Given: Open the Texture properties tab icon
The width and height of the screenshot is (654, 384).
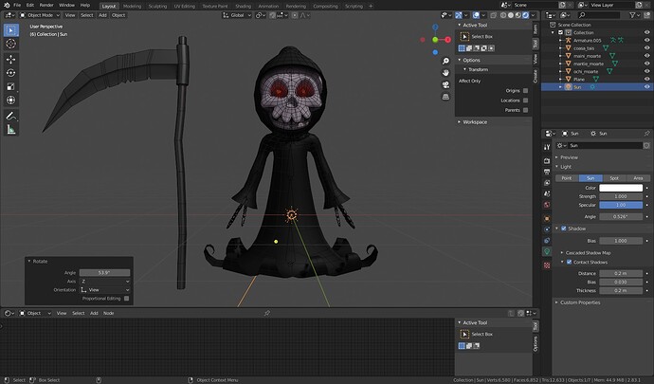Looking at the screenshot, I should point(547,265).
